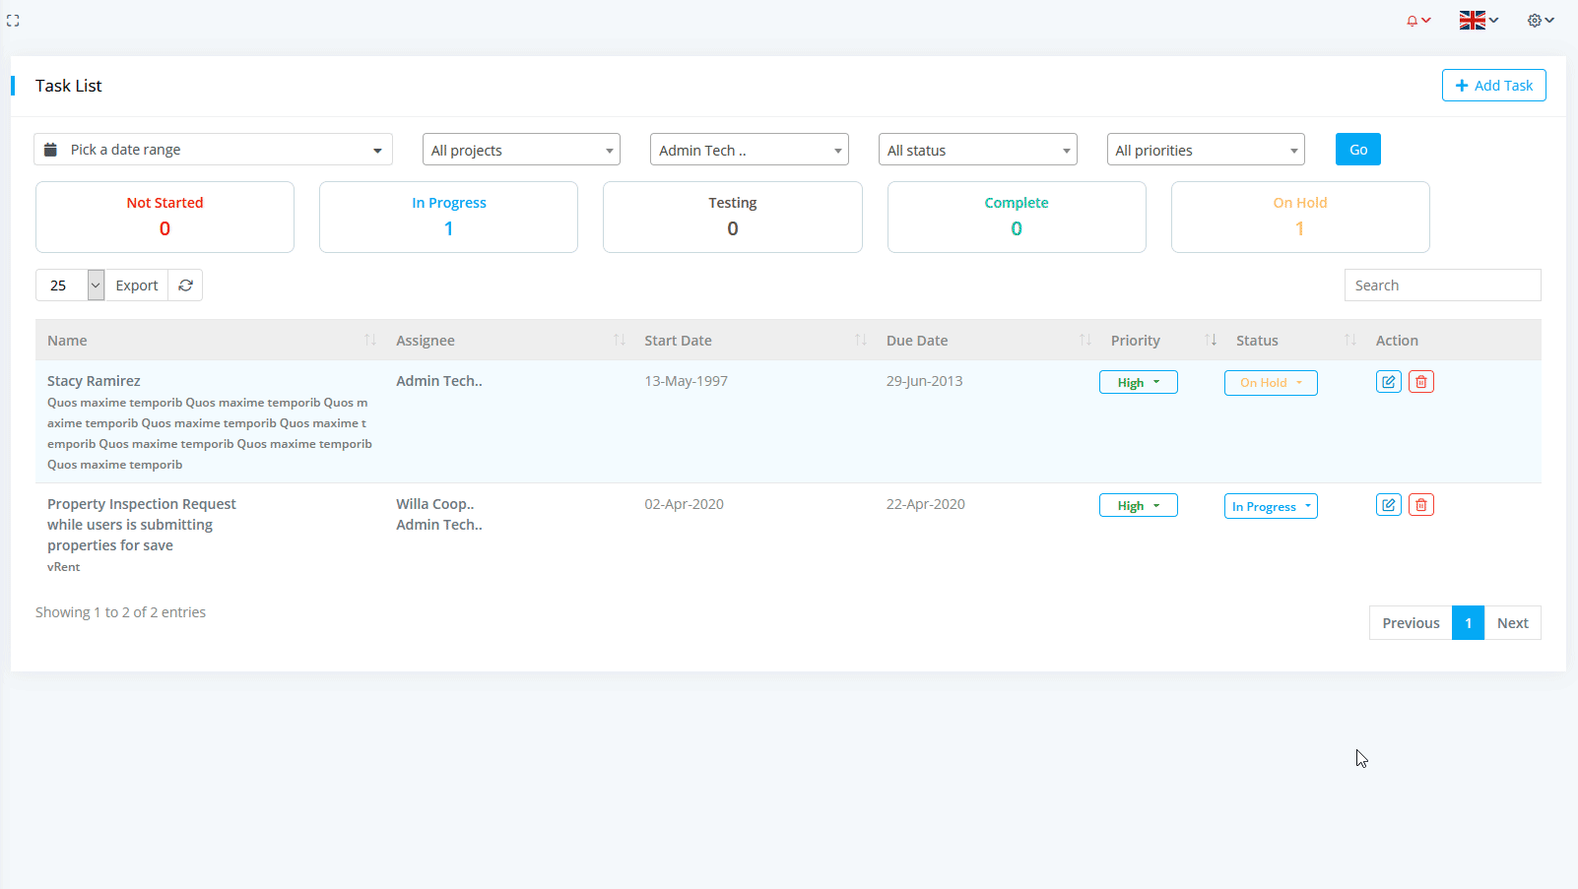Image resolution: width=1578 pixels, height=889 pixels.
Task: Open the All projects dropdown
Action: (x=521, y=151)
